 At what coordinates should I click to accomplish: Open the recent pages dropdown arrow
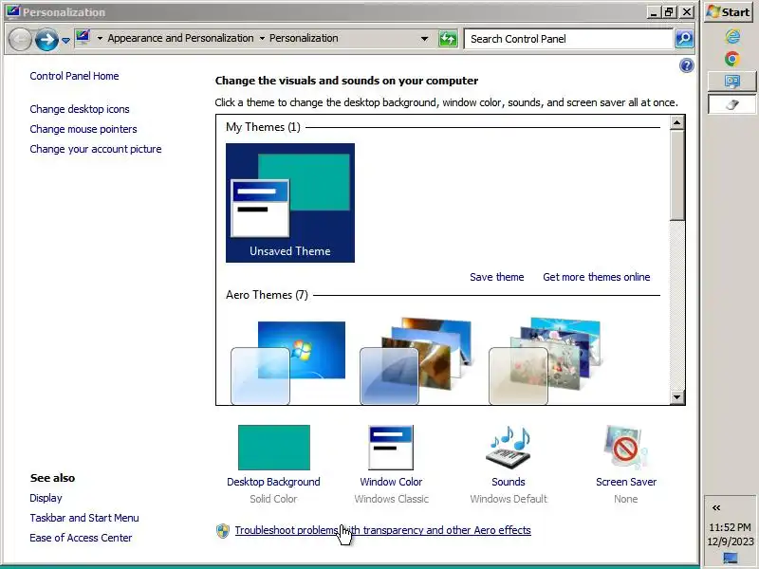65,40
